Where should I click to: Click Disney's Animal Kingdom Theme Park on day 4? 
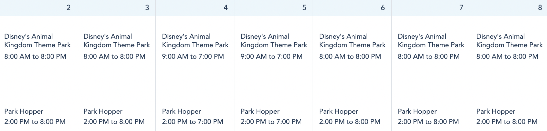195,41
